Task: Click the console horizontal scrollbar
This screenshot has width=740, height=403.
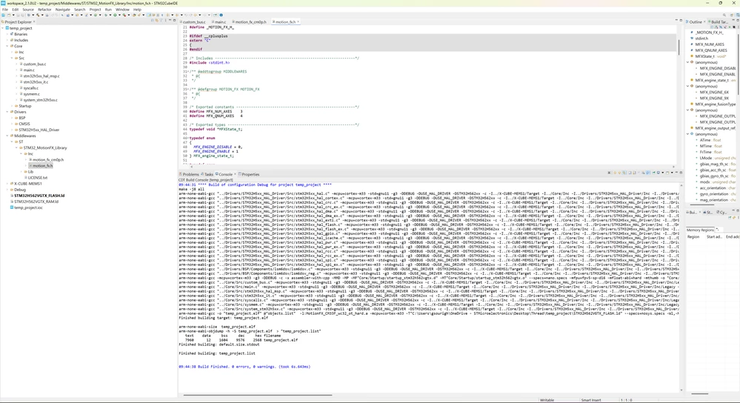Action: click(x=258, y=395)
